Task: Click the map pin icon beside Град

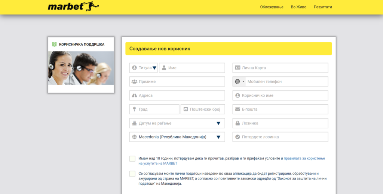Action: [x=134, y=109]
